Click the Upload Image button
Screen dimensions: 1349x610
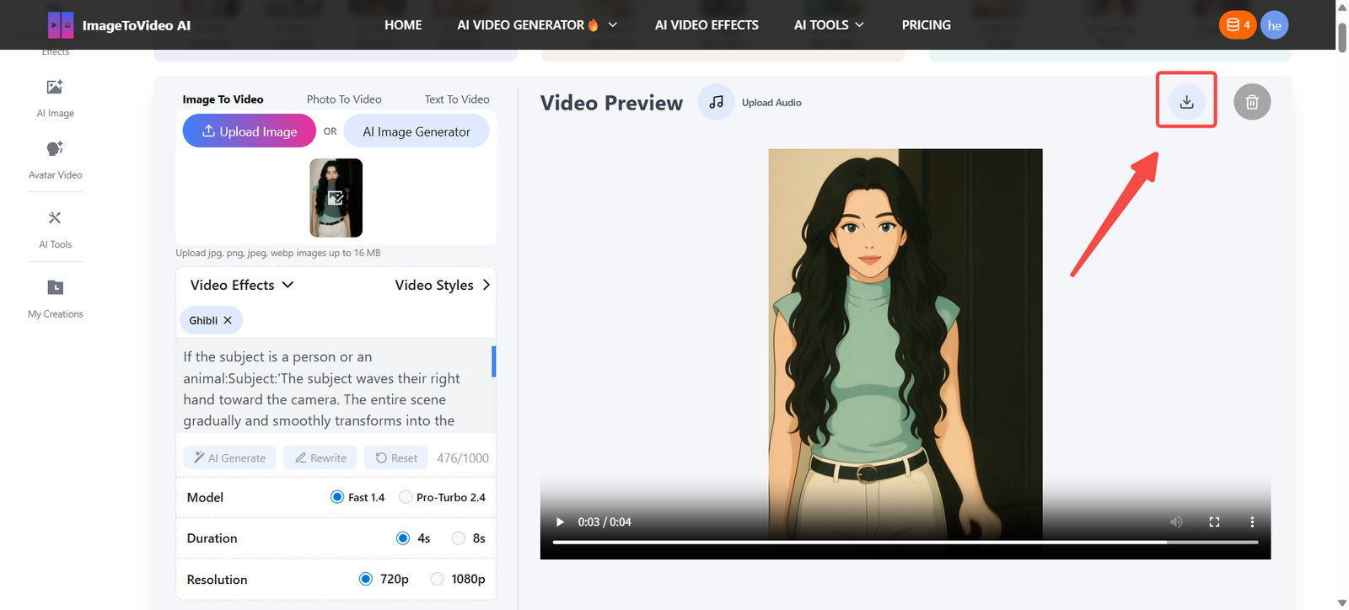click(250, 131)
